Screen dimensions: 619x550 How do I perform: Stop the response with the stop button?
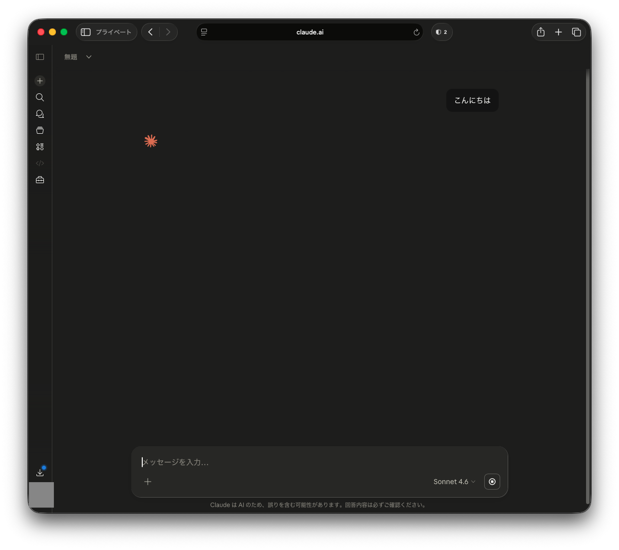tap(492, 482)
